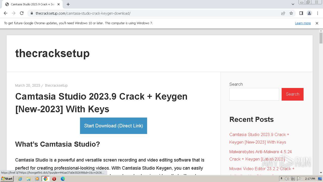Click the Camtasia Studio 2023.9 article heading
This screenshot has width=323, height=182.
pos(101,103)
